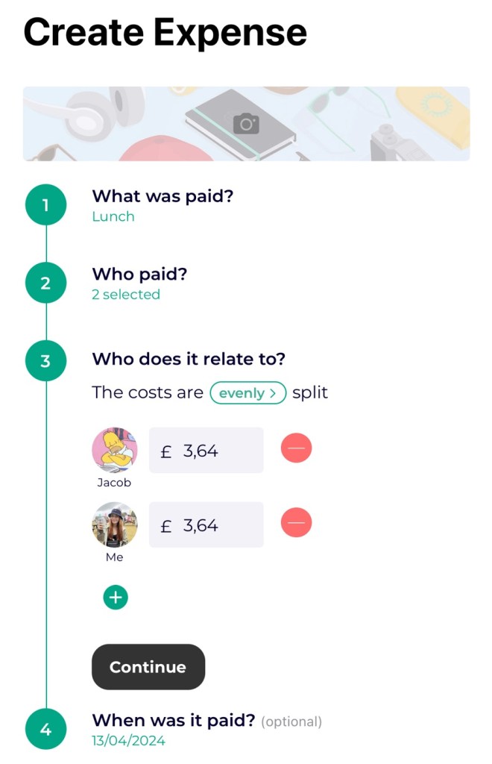This screenshot has width=492, height=764.
Task: Tap the Me profile avatar
Action: click(x=114, y=525)
